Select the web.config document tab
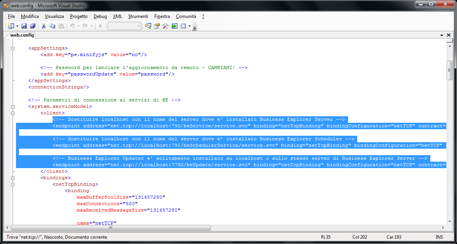 click(x=22, y=35)
